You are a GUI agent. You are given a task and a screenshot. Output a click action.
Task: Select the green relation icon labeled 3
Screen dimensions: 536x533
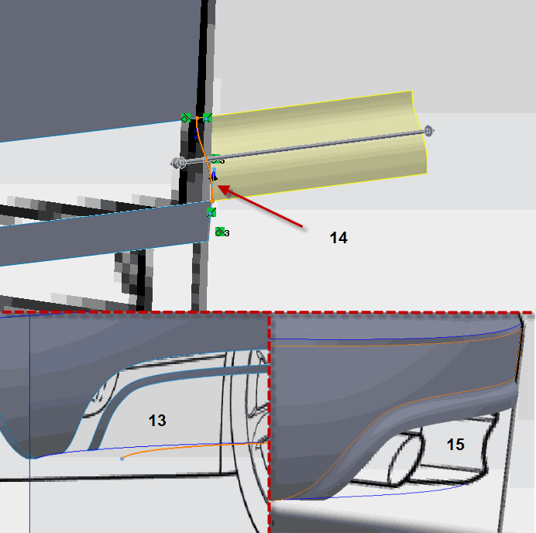221,232
